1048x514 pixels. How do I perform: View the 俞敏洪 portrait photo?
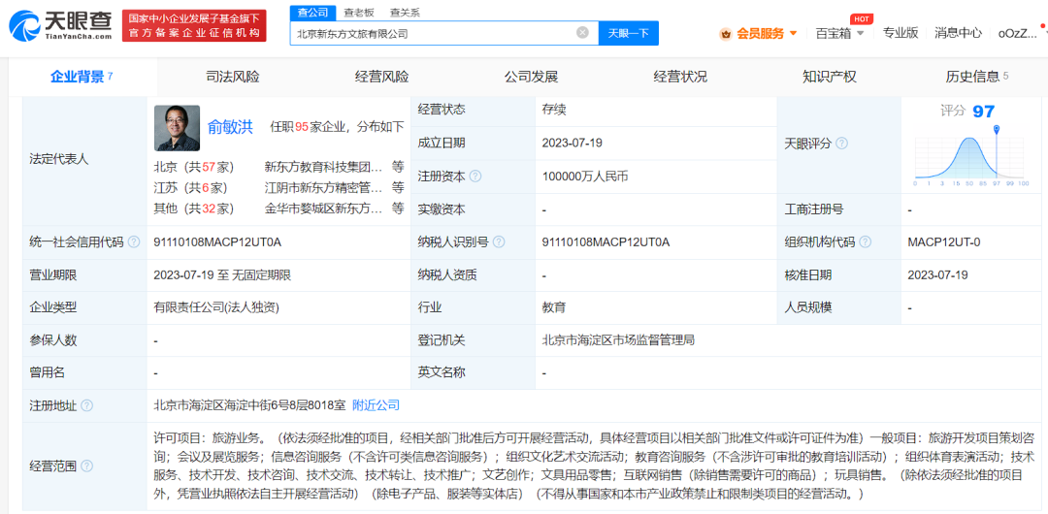pos(177,128)
